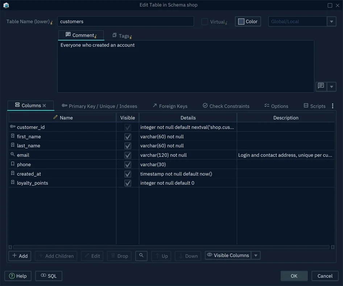Screen dimensions: 343x286
Task: Open the Foreign Keys tab
Action: tap(170, 106)
